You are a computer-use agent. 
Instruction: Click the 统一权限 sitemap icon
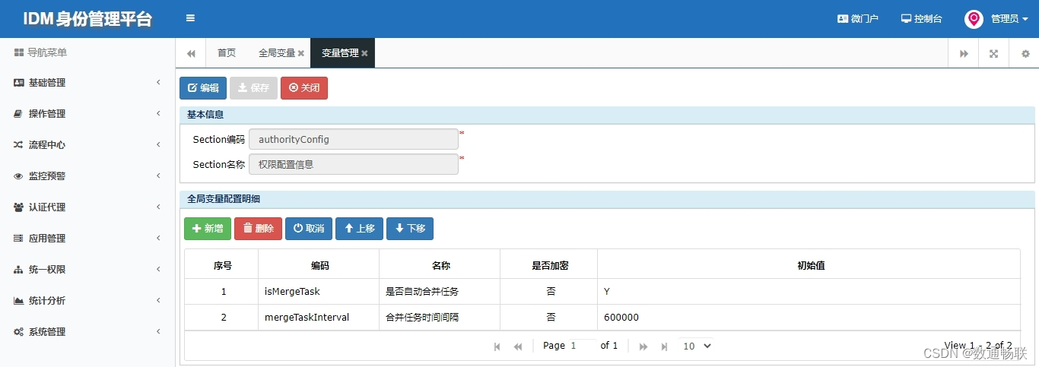click(x=19, y=270)
